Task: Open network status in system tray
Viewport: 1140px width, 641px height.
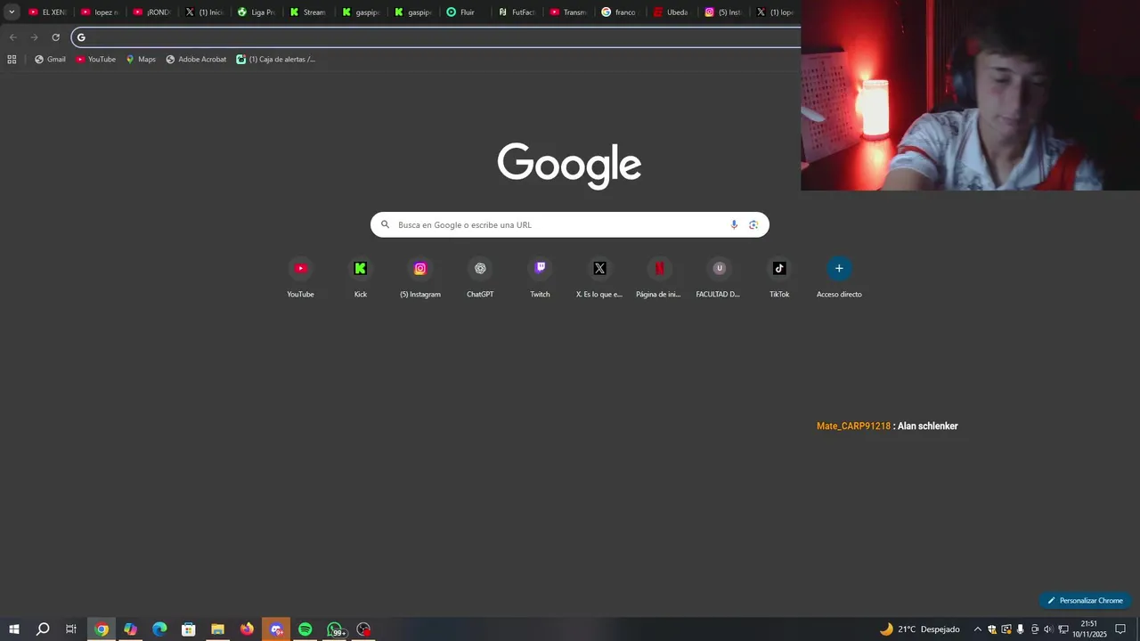Action: [1063, 629]
